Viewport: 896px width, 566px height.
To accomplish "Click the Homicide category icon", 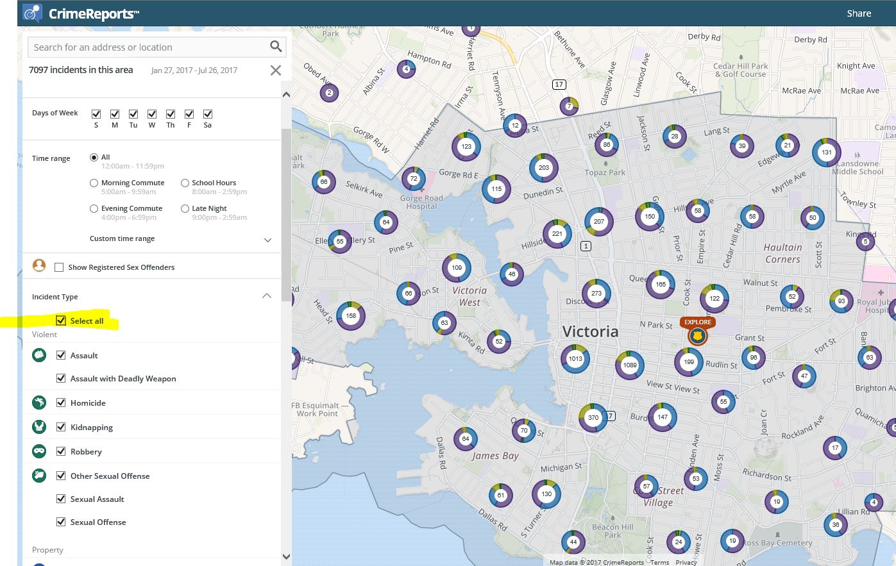I will coord(39,403).
